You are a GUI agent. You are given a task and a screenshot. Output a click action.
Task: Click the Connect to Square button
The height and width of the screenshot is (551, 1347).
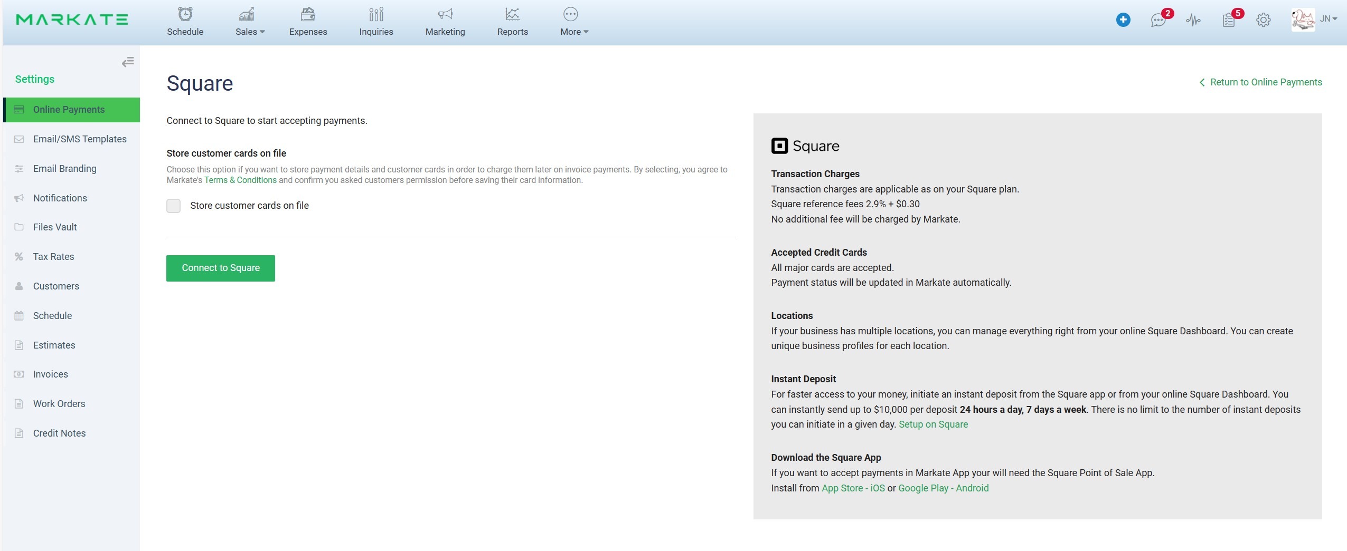click(221, 268)
